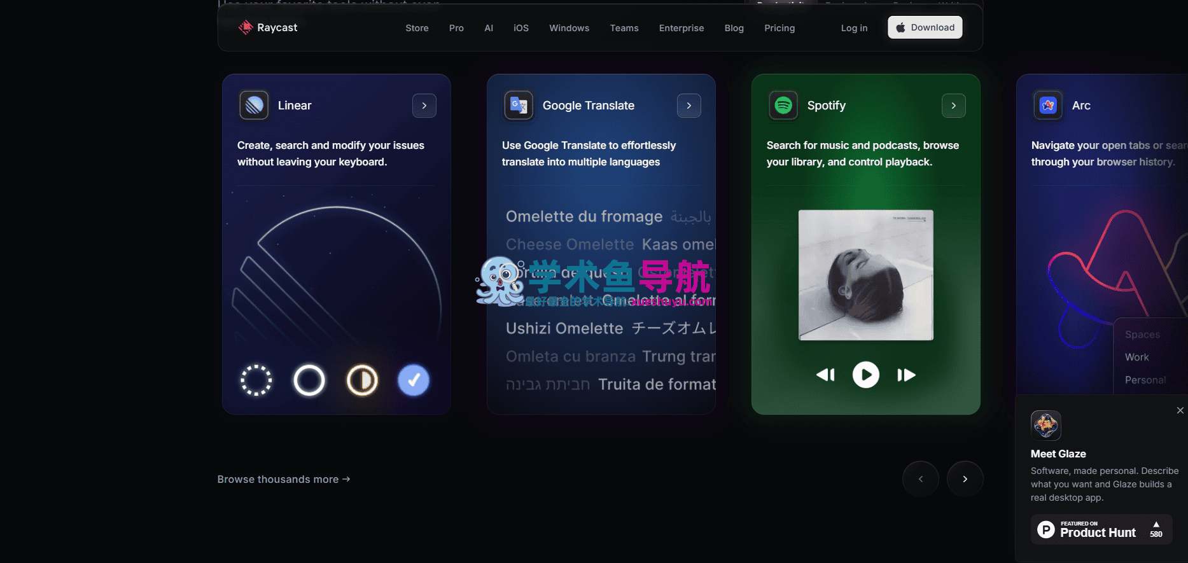The width and height of the screenshot is (1188, 563).
Task: Click the Spotify card title
Action: click(827, 106)
